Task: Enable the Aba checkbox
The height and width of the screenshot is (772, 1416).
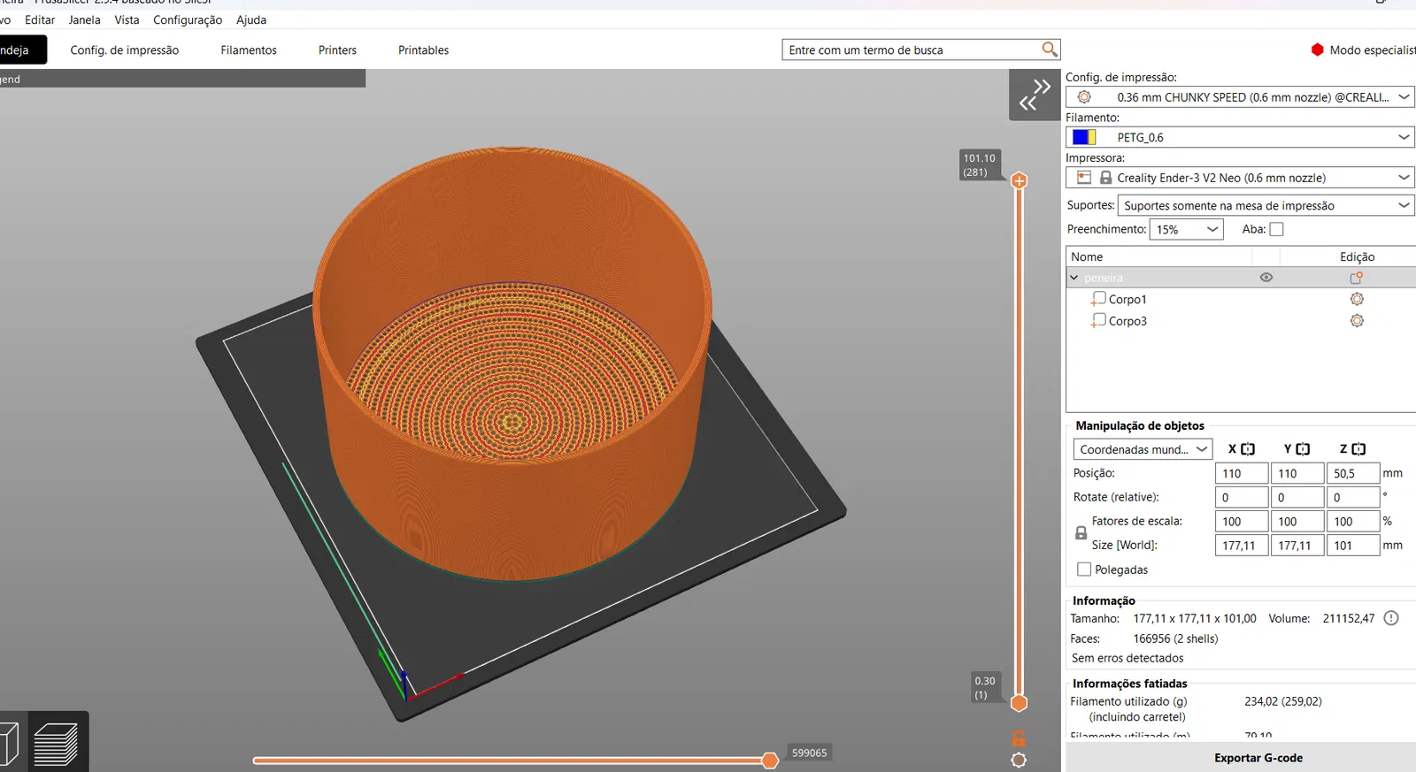Action: pos(1276,229)
